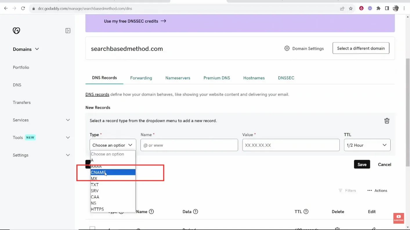Select 'Choose an option' in type list
The width and height of the screenshot is (410, 230).
pyautogui.click(x=113, y=154)
